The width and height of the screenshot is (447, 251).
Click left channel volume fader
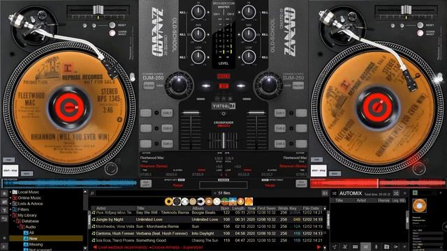[x=191, y=113]
